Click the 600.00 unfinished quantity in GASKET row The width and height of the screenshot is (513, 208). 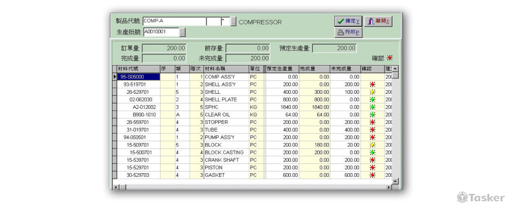click(345, 175)
